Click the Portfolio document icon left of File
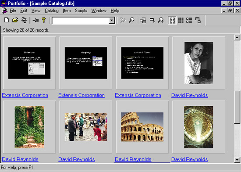 click(x=4, y=11)
